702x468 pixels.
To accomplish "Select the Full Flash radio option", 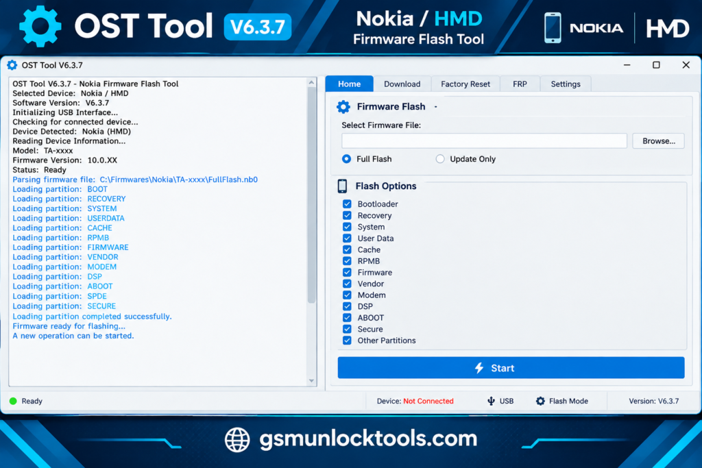I will tap(346, 159).
